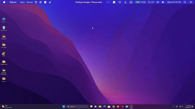Screen dimensions: 195x109
Task: Launch Firefox from taskbar
Action: [118, 107]
